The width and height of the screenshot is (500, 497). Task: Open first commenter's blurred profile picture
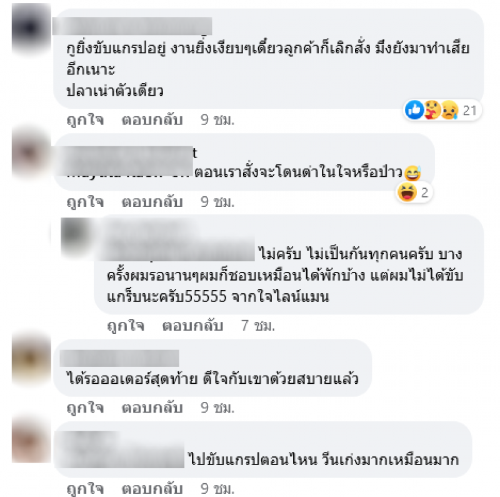click(x=31, y=28)
